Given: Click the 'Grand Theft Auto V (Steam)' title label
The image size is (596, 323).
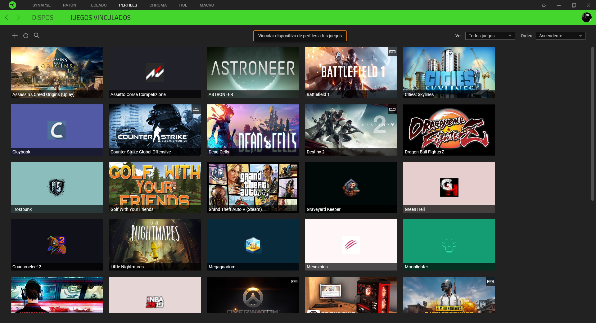Looking at the screenshot, I should [235, 209].
